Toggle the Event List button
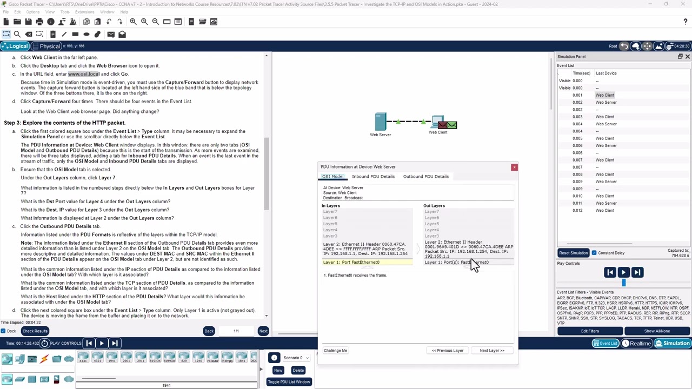The width and height of the screenshot is (692, 389). pos(605,343)
